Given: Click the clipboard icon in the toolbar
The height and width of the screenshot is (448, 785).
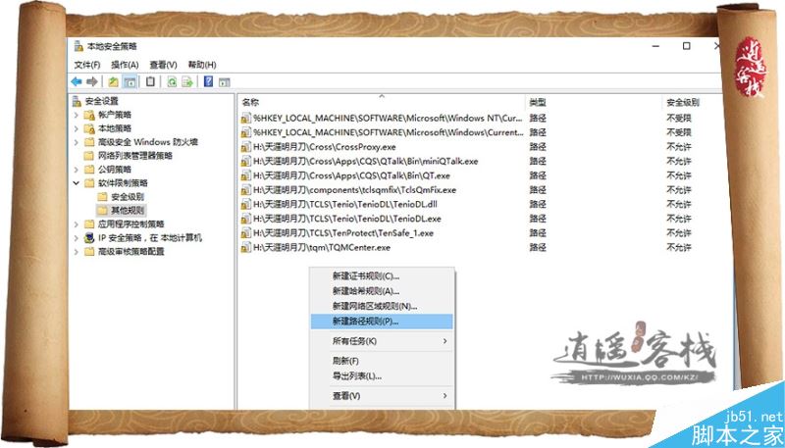Looking at the screenshot, I should click(x=150, y=82).
